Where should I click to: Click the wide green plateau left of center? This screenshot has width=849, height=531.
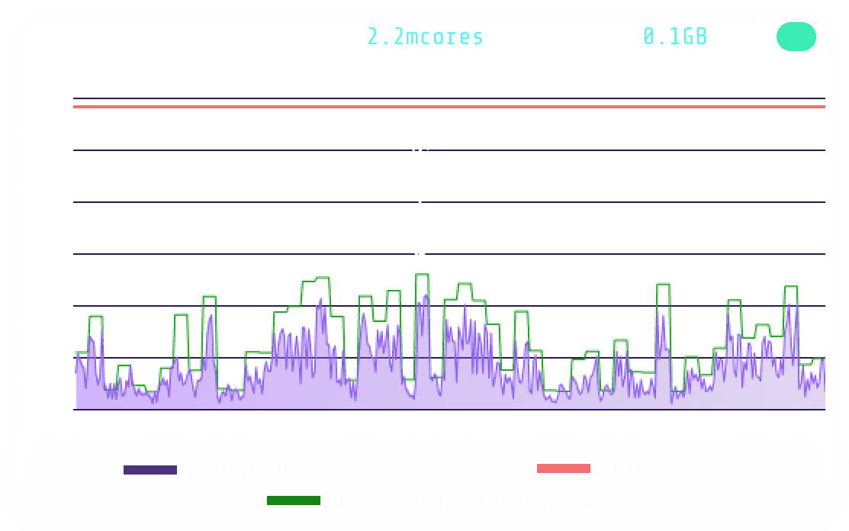click(x=316, y=279)
